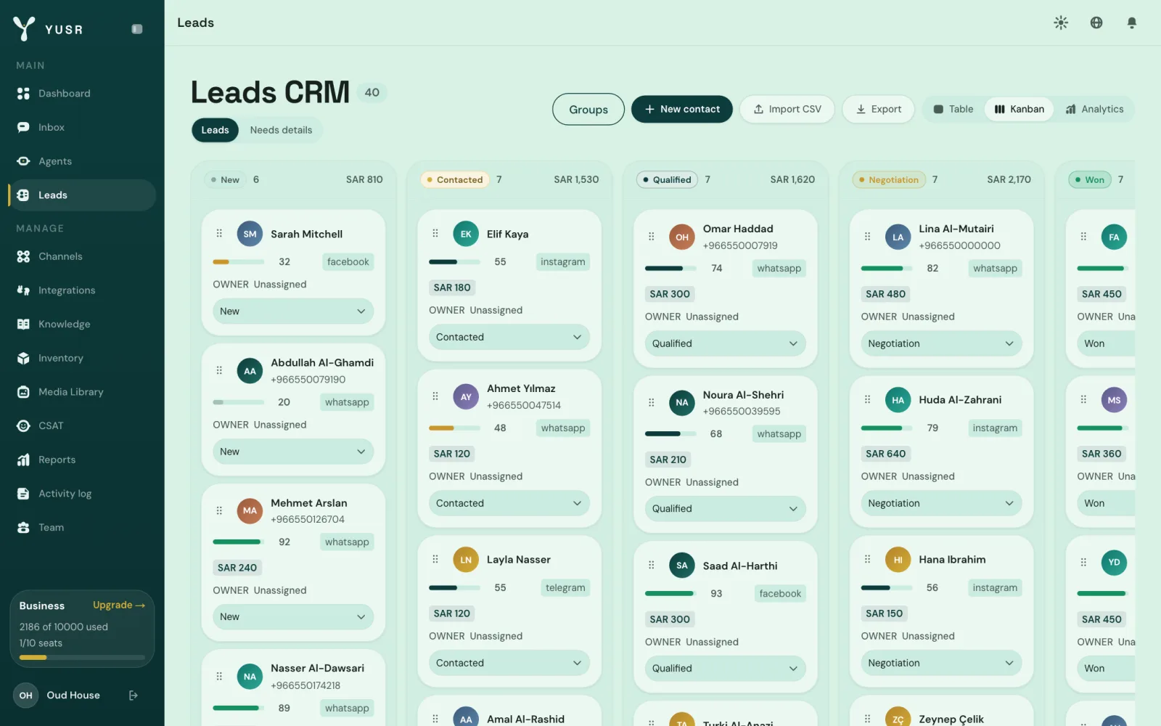Open Elif Kaya Contacted status dropdown
The height and width of the screenshot is (726, 1161).
pyautogui.click(x=509, y=337)
